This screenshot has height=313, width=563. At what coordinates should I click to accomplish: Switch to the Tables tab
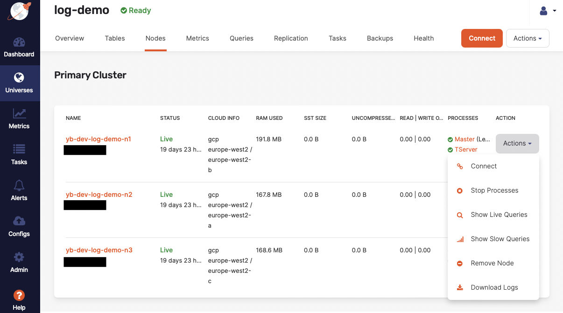pos(115,38)
